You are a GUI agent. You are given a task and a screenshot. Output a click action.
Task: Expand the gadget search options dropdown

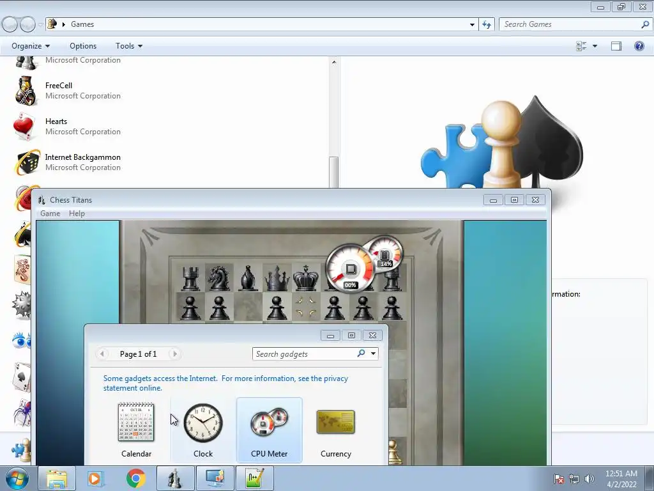pos(373,354)
